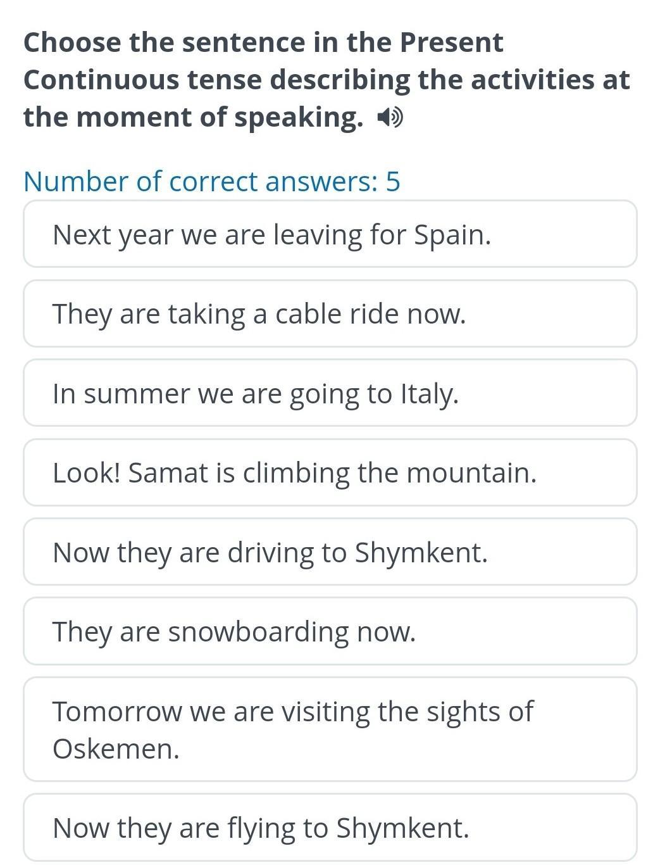Click the question heading about Present Continuous
The height and width of the screenshot is (865, 672).
[x=327, y=80]
